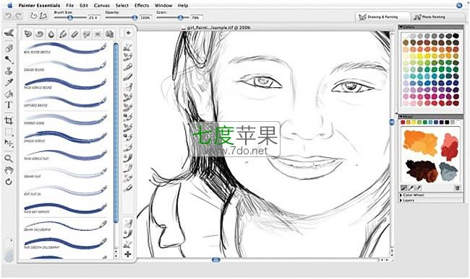The width and height of the screenshot is (470, 279).
Task: Click the Redo arrow in the top toolbar
Action: click(x=19, y=16)
